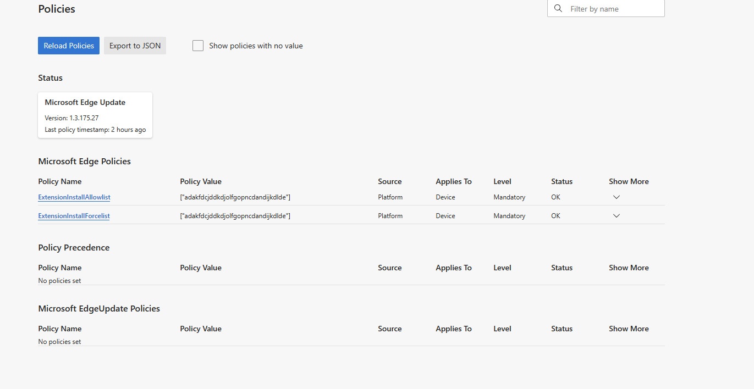This screenshot has width=754, height=389.
Task: Click Mandatory level in the ExtensionInstallForcelist row
Action: tap(509, 216)
